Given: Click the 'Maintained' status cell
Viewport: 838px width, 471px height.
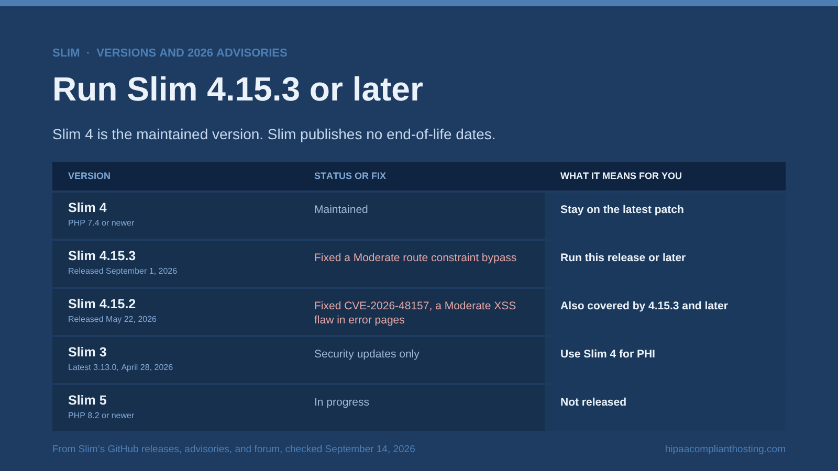Looking at the screenshot, I should [341, 209].
